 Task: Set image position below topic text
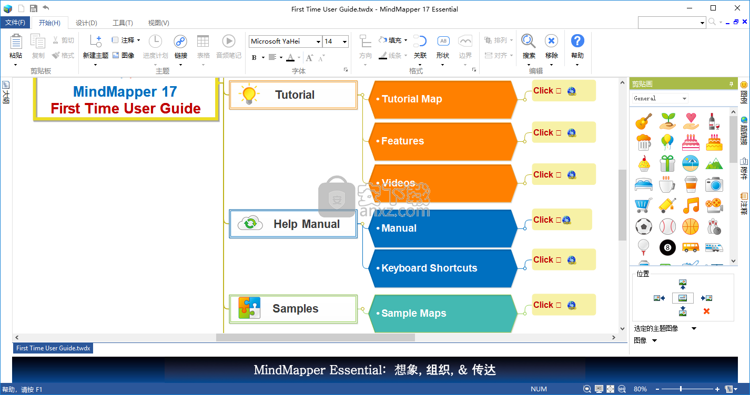point(683,311)
